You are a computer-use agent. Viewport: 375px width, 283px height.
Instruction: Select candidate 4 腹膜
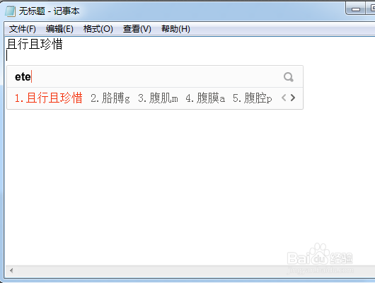tap(205, 98)
